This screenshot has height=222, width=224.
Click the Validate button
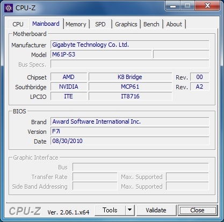pyautogui.click(x=156, y=210)
